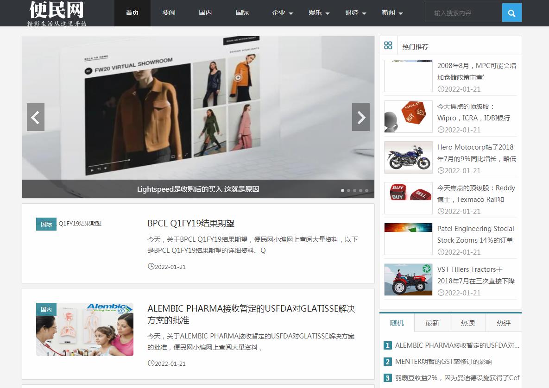
Task: Click the 便民网 site logo
Action: [57, 10]
